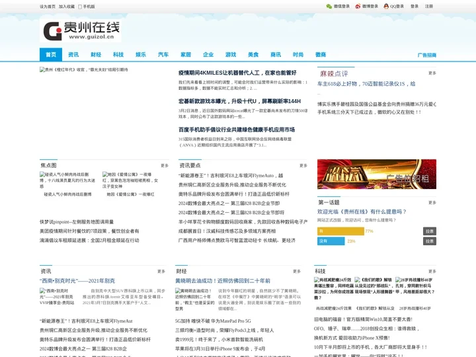This screenshot has height=357, width=476.
Task: Open the broken image 贵州《橙红年代》收官
Action: pos(84,69)
